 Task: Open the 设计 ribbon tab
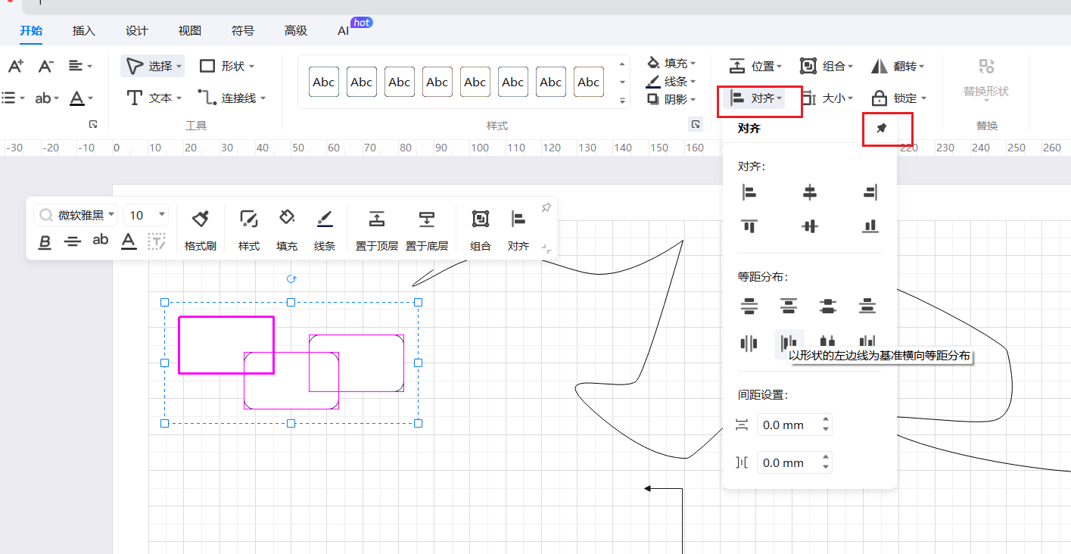[137, 31]
